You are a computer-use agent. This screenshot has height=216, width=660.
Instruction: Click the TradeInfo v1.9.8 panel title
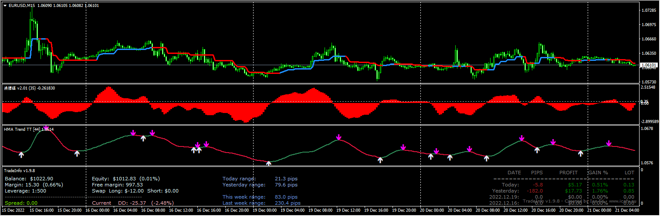pyautogui.click(x=20, y=170)
